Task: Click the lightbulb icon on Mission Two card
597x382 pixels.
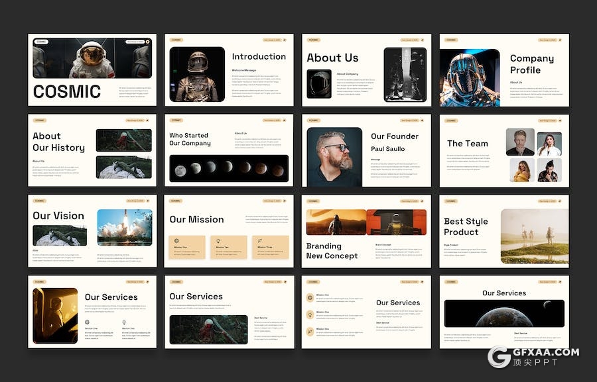Action: pos(218,242)
